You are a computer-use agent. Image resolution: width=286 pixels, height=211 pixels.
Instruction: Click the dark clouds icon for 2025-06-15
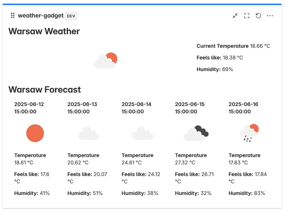pos(196,133)
